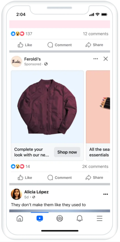Open three-dot options on Alicia López post
This screenshot has height=242, width=120.
pos(106,194)
